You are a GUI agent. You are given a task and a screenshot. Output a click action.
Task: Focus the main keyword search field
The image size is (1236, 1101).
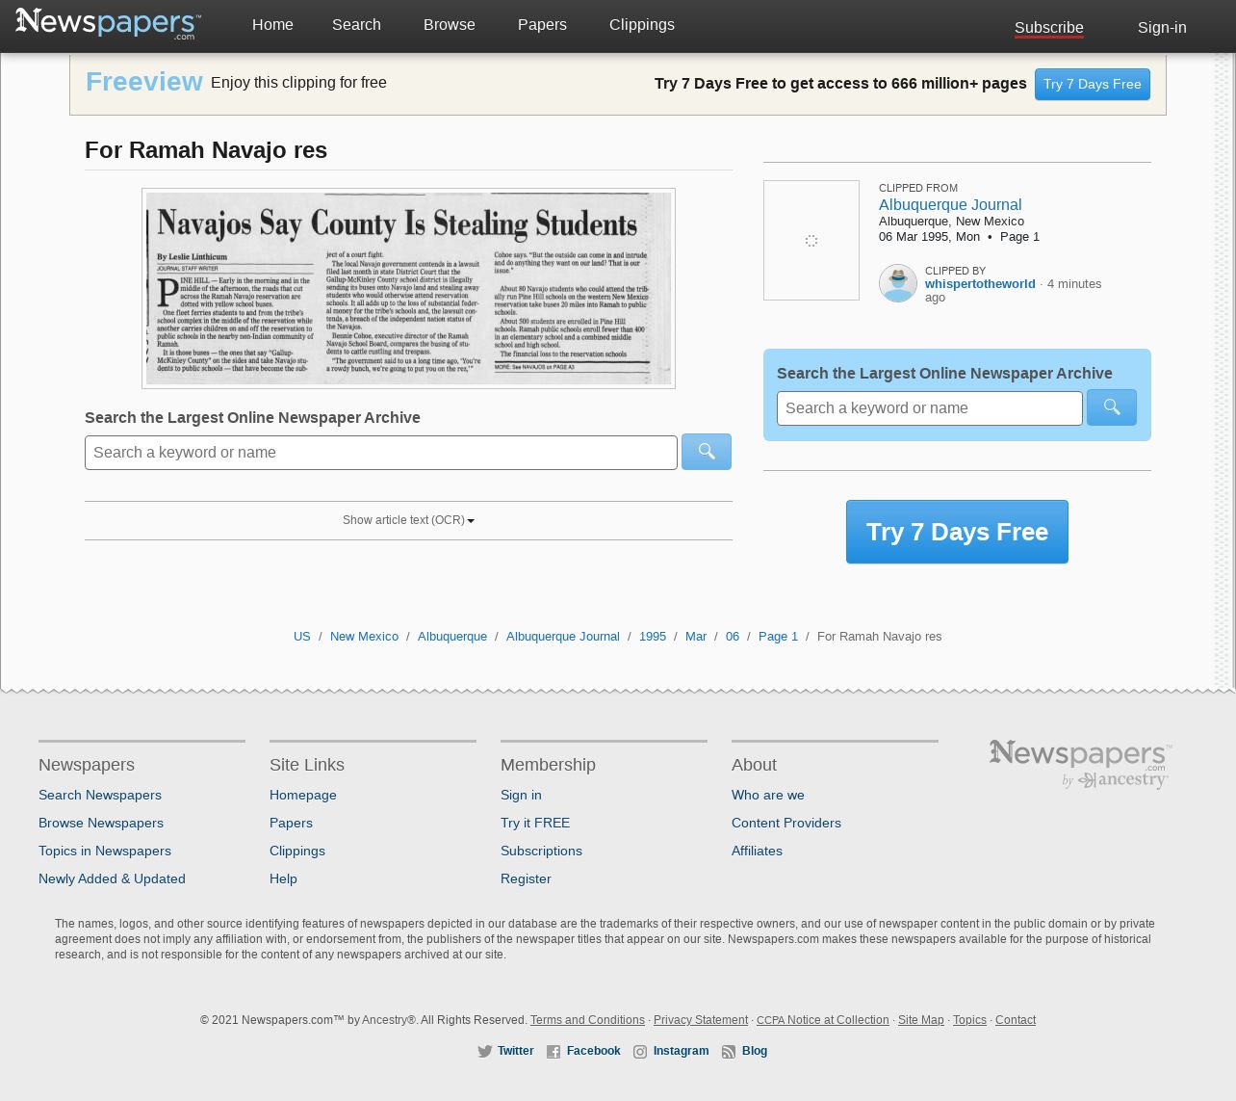(381, 453)
